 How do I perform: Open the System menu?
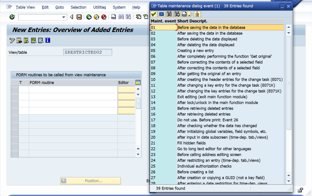pyautogui.click(x=119, y=7)
